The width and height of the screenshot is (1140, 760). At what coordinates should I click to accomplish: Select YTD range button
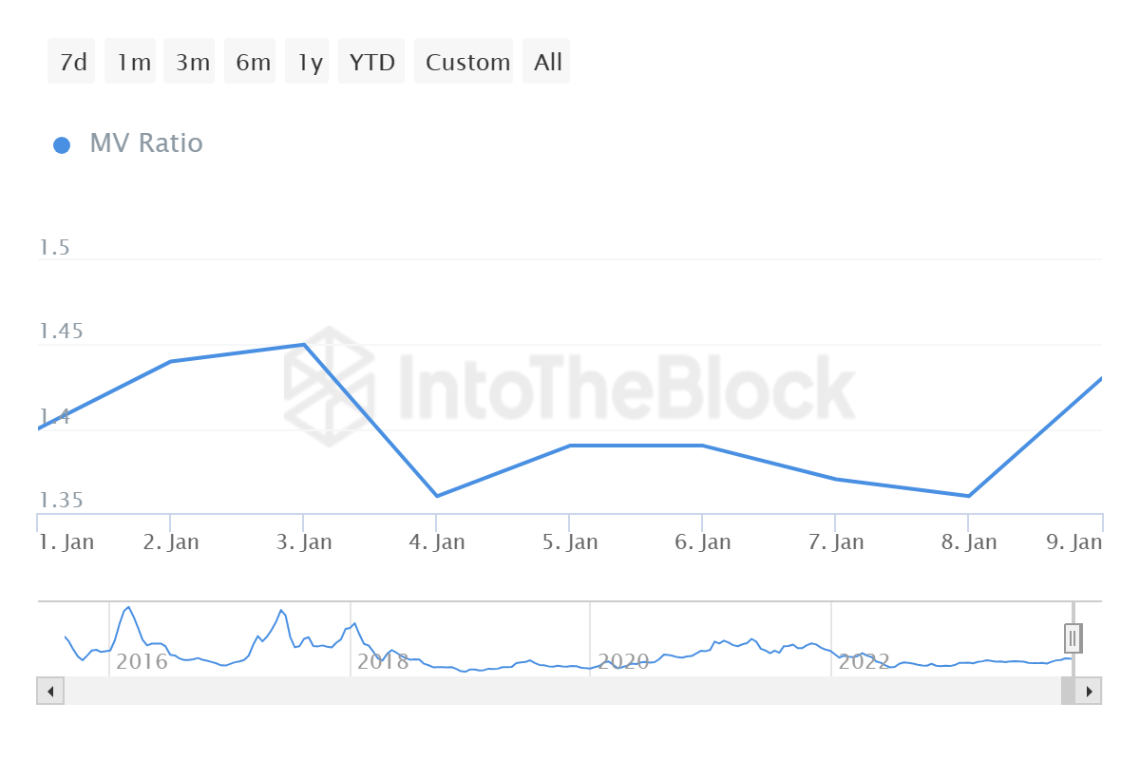(371, 62)
